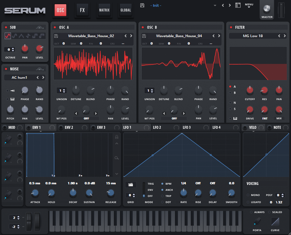This screenshot has height=235, width=291.
Task: Increase the OSC A UNISON stepper
Action: click(x=64, y=90)
